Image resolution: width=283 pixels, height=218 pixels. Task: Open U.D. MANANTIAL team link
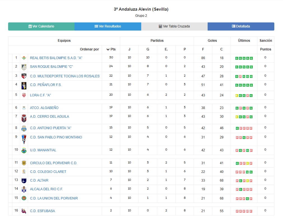(x=43, y=150)
